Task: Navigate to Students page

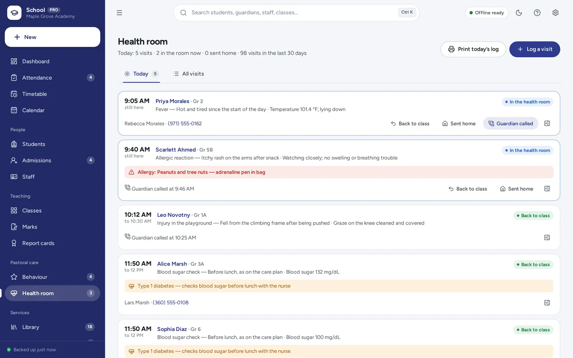Action: (52, 144)
